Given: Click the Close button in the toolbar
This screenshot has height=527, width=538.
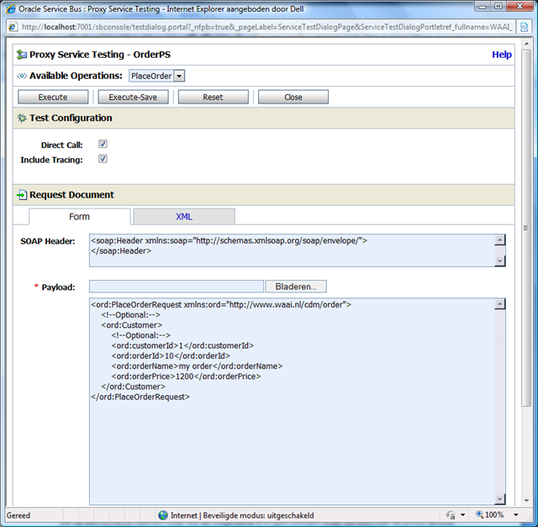Looking at the screenshot, I should [x=293, y=97].
